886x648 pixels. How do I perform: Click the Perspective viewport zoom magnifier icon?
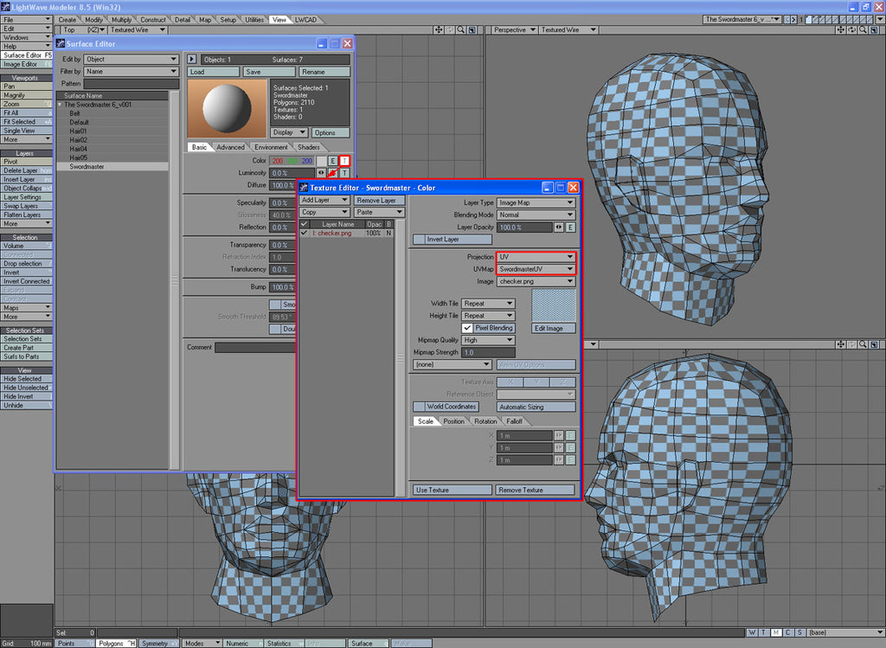point(864,29)
